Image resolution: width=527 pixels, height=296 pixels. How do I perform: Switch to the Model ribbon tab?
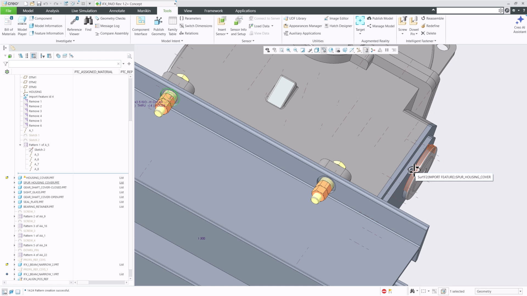[28, 11]
